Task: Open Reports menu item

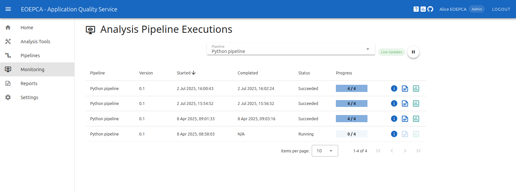Action: point(37,84)
